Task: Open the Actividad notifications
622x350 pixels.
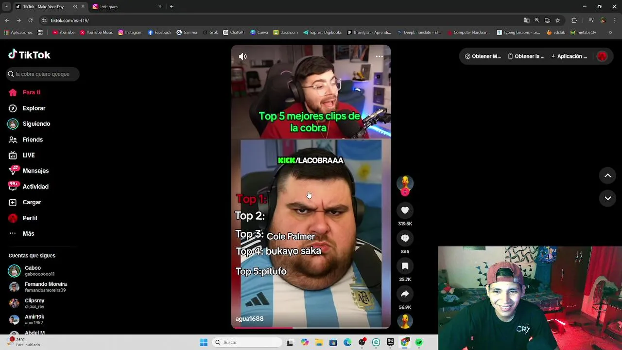Action: coord(29,187)
